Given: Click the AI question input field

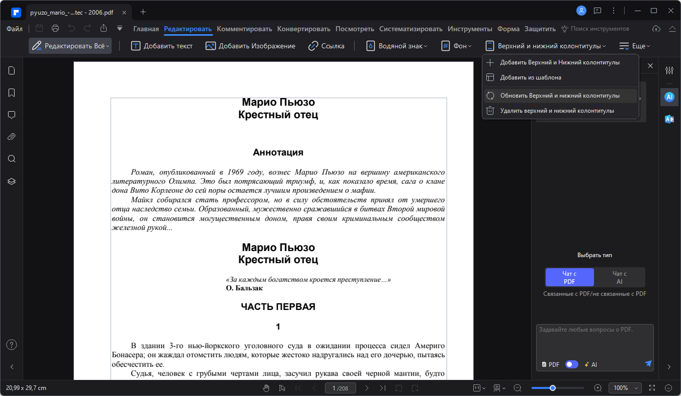Looking at the screenshot, I should coord(594,341).
